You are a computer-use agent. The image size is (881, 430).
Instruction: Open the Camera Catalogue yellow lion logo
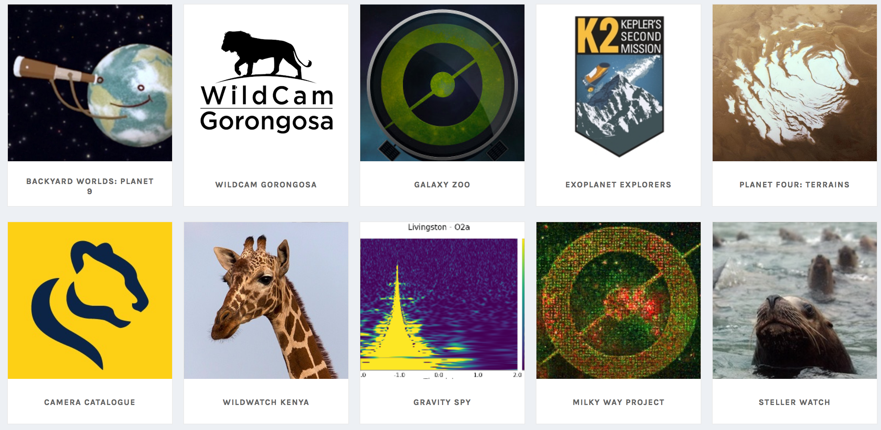(90, 300)
